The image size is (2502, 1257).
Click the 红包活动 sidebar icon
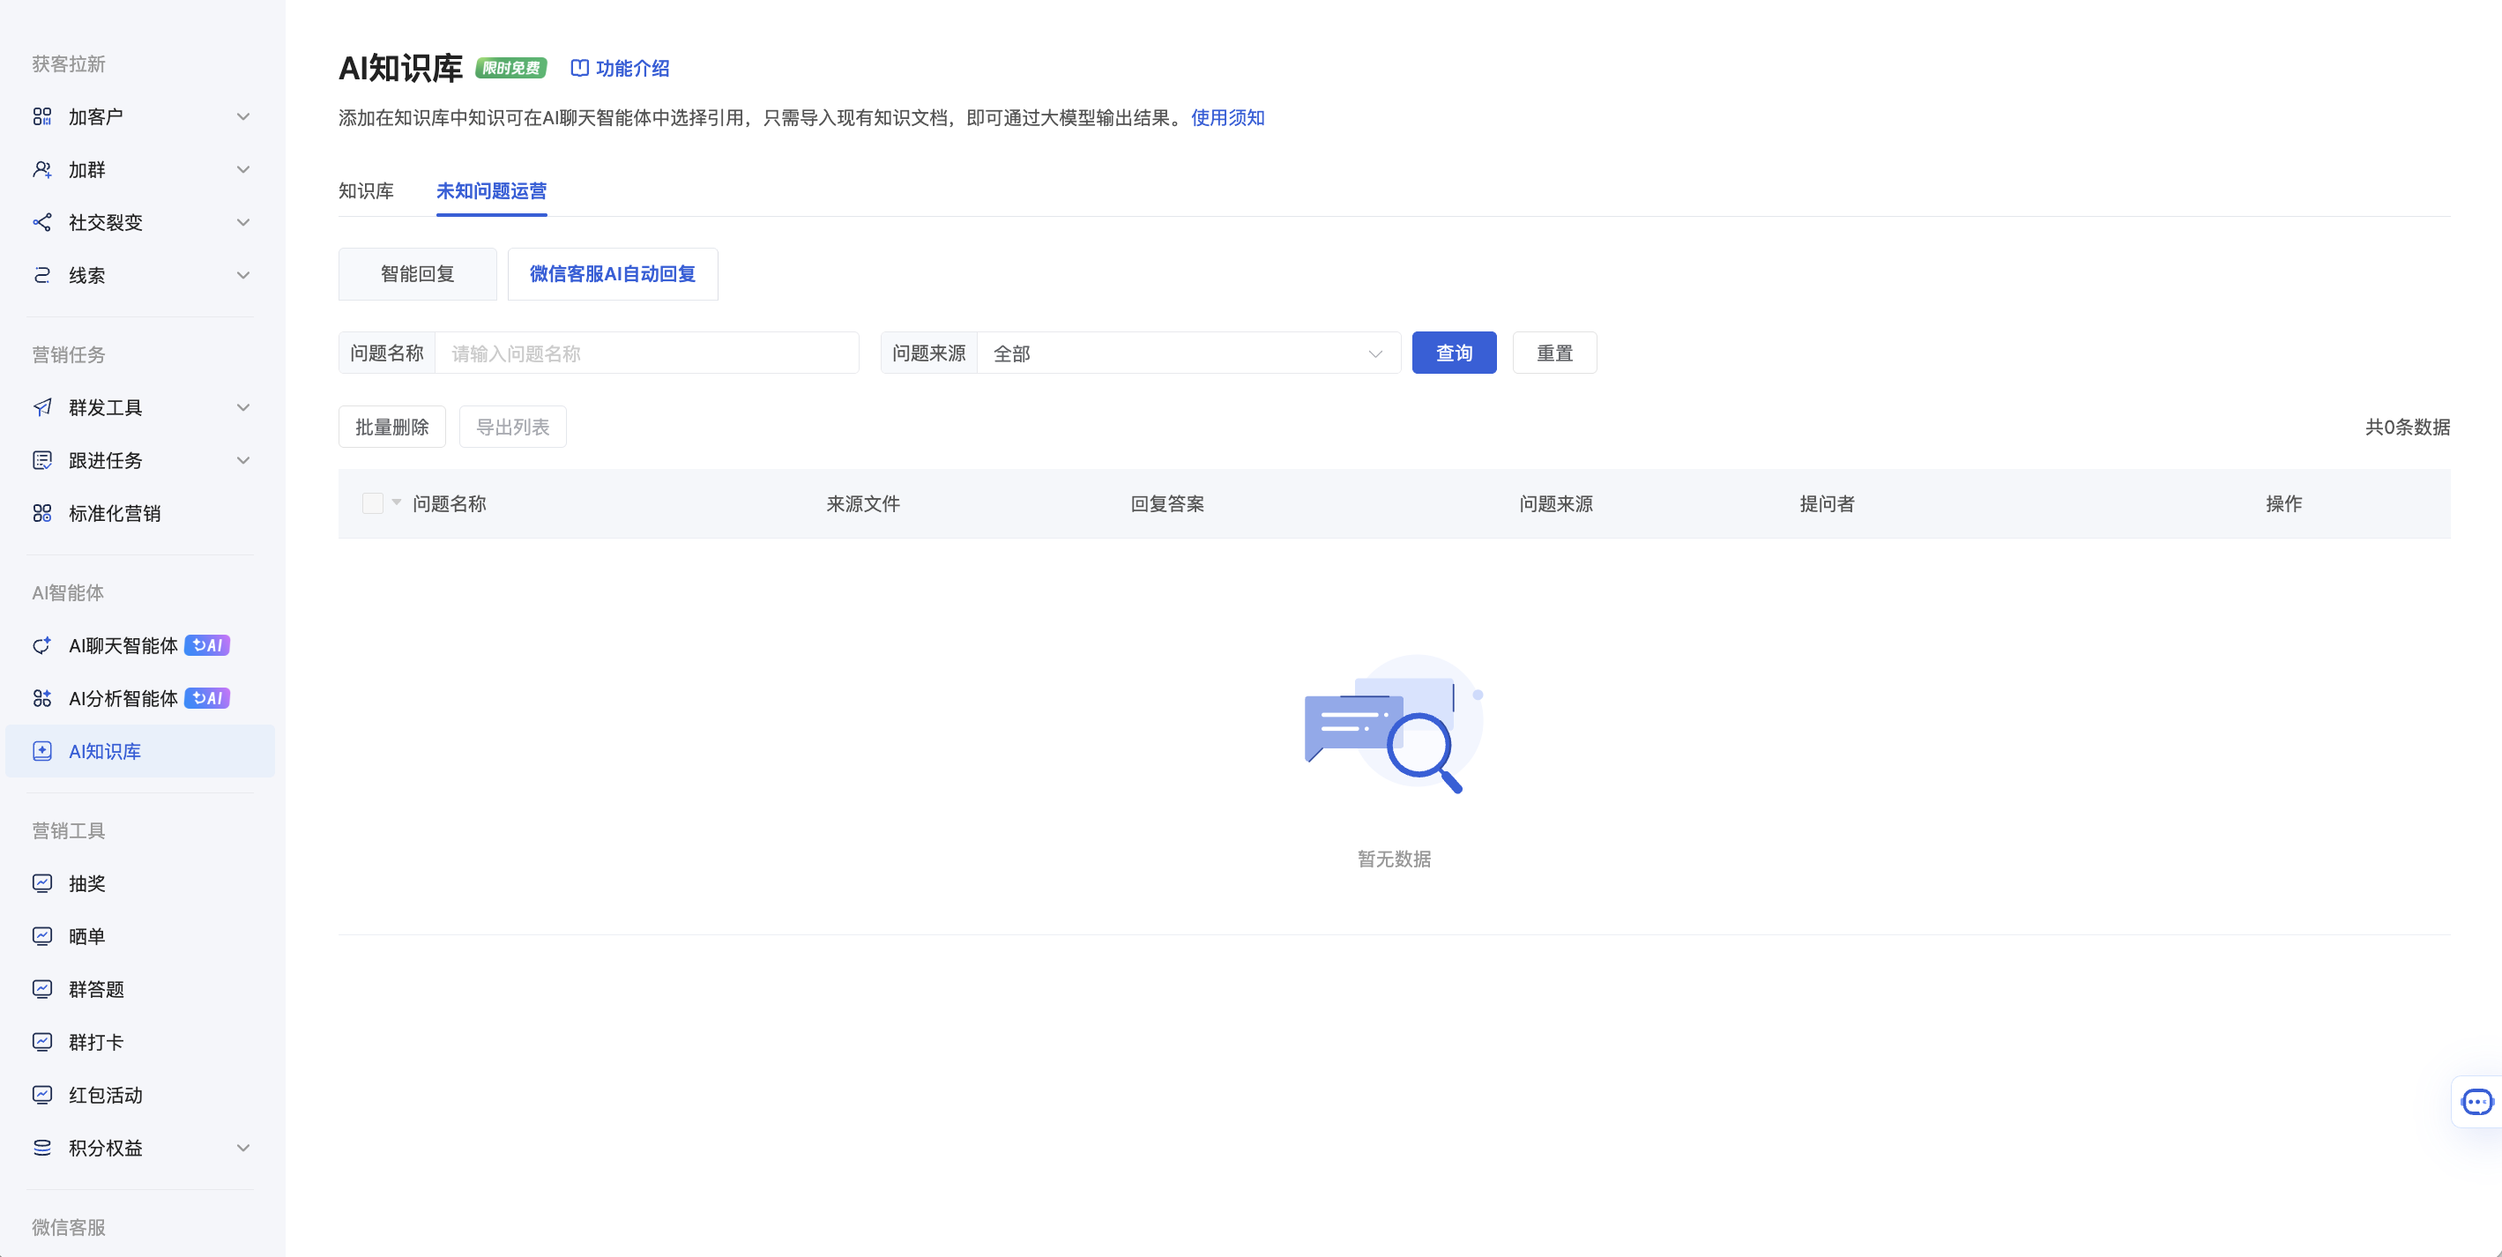tap(41, 1095)
